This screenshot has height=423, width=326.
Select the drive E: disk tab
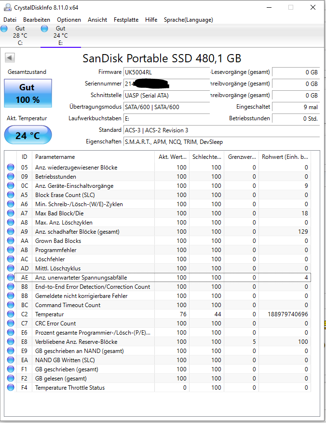click(x=61, y=36)
